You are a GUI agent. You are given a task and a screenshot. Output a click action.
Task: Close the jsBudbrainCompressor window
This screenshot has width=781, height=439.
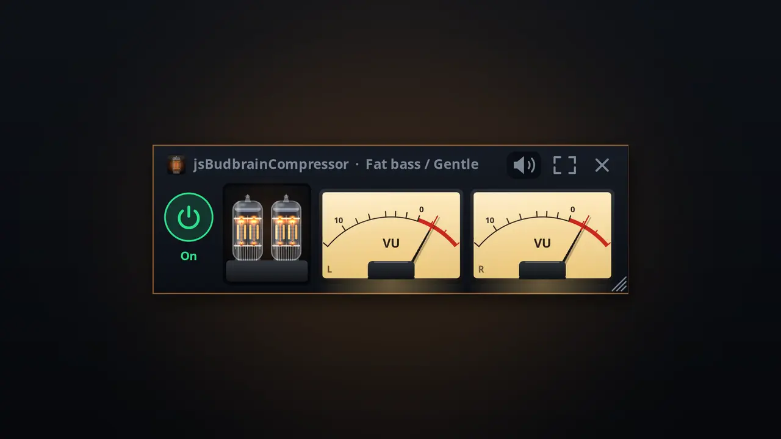click(x=602, y=165)
